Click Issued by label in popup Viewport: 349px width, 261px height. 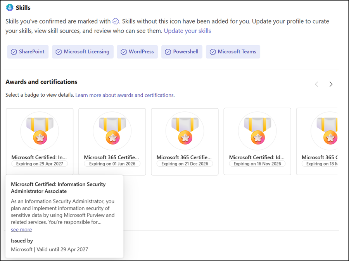point(22,241)
